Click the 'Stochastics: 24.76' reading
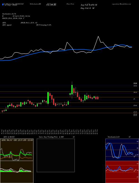 coord(9,14)
